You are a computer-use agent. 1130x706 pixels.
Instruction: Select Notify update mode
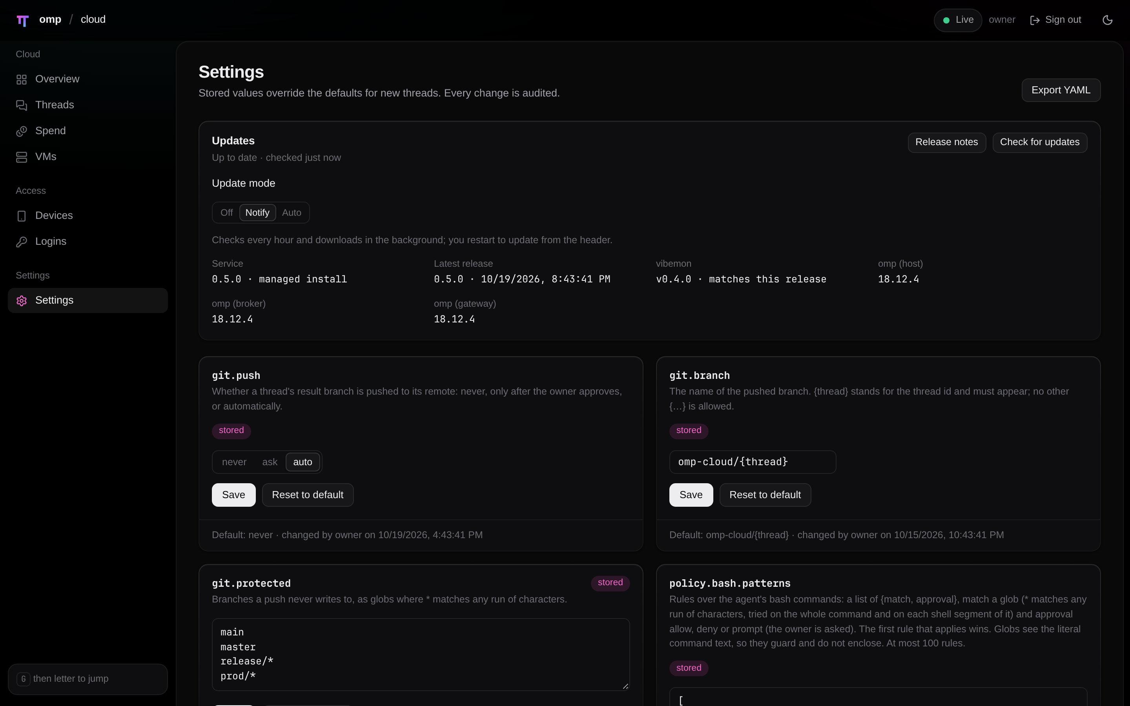pos(257,213)
